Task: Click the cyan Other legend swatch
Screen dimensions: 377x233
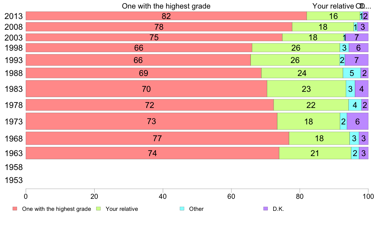Action: pos(182,209)
